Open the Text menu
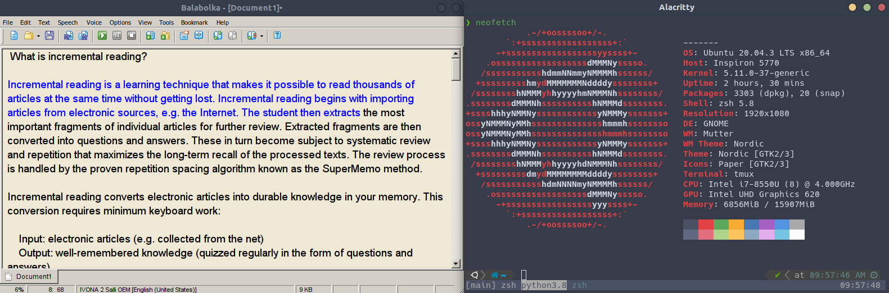 [44, 22]
